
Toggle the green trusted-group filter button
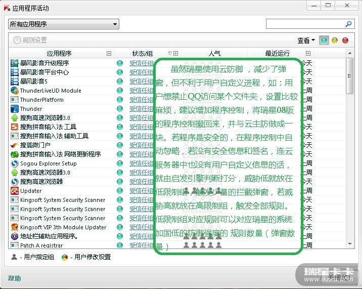pos(324,40)
